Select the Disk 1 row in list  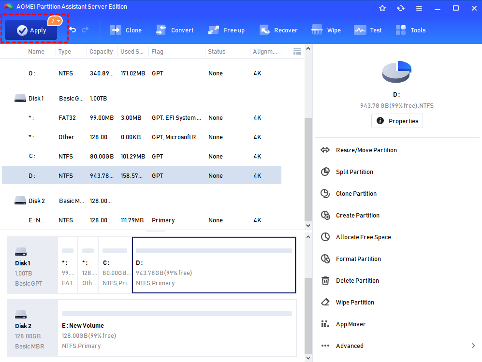142,98
